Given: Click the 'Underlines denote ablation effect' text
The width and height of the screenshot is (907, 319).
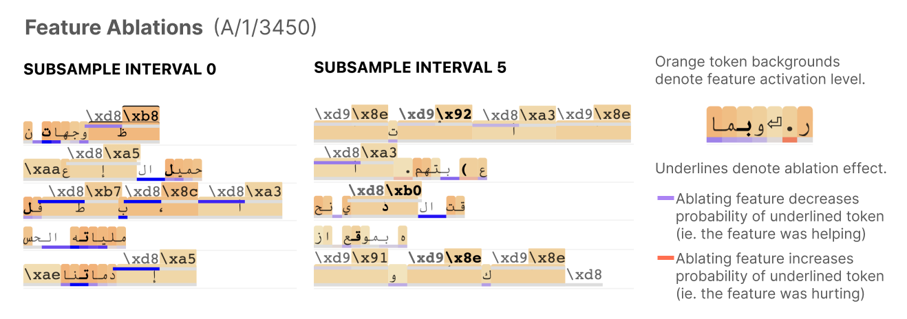Looking at the screenshot, I should coord(771,168).
